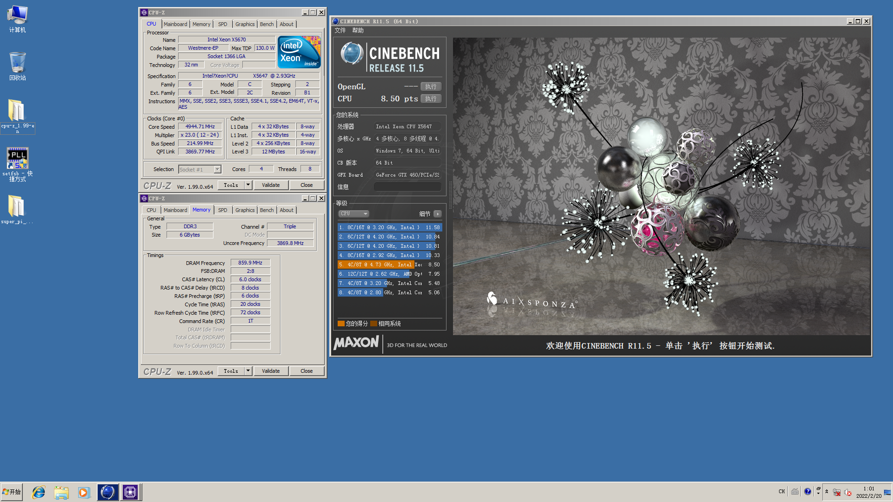Open the CPU ranking dropdown in Cinebench
The height and width of the screenshot is (502, 893).
coord(353,214)
